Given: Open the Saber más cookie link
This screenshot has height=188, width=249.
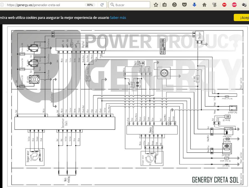Looking at the screenshot, I should click(x=118, y=18).
